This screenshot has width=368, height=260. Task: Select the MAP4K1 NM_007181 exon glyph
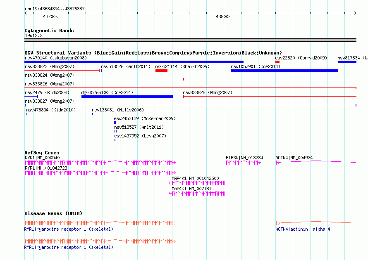coord(197,194)
